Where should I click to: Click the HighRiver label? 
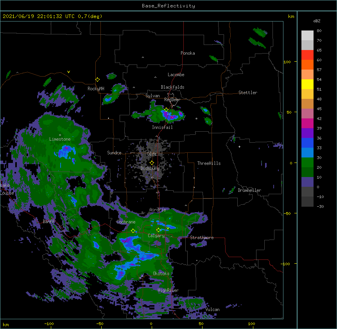coord(168,290)
